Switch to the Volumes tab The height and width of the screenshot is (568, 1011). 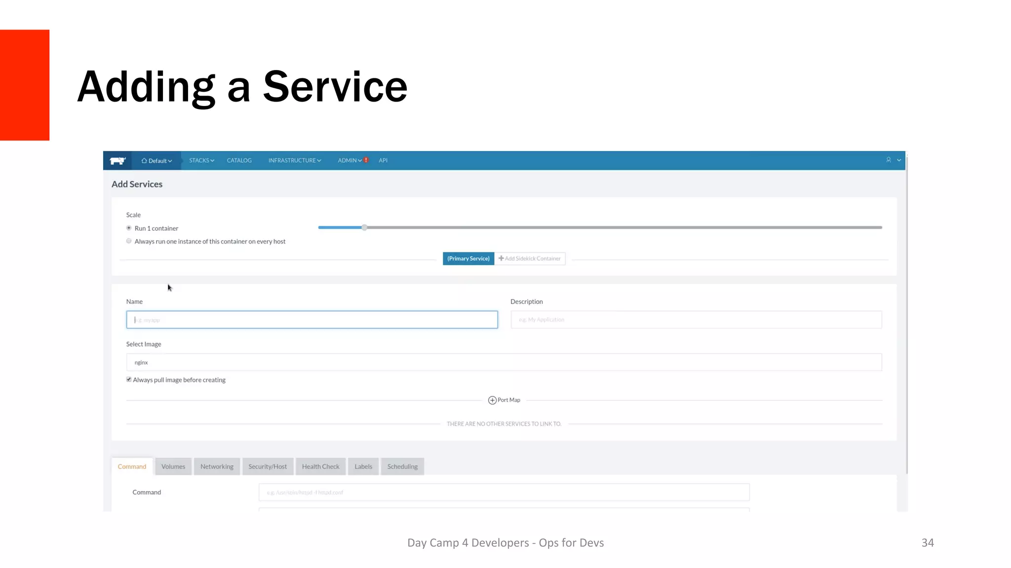pos(173,466)
